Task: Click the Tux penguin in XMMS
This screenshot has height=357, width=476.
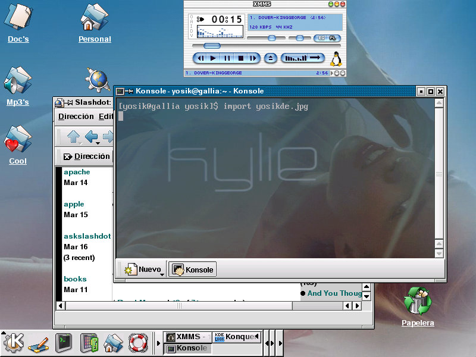Action: tap(336, 59)
